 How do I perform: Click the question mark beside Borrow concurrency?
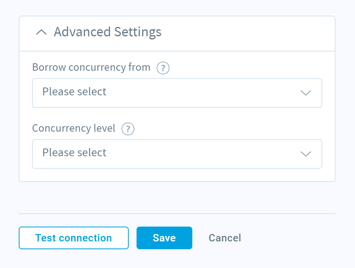pos(163,68)
